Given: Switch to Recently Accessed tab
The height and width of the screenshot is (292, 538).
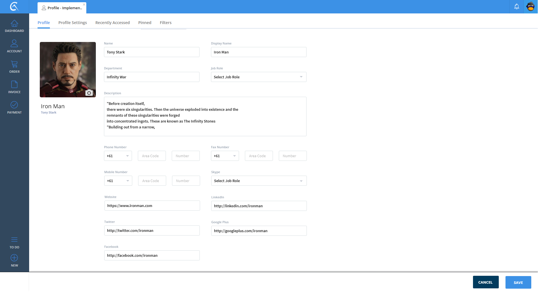Looking at the screenshot, I should (112, 23).
